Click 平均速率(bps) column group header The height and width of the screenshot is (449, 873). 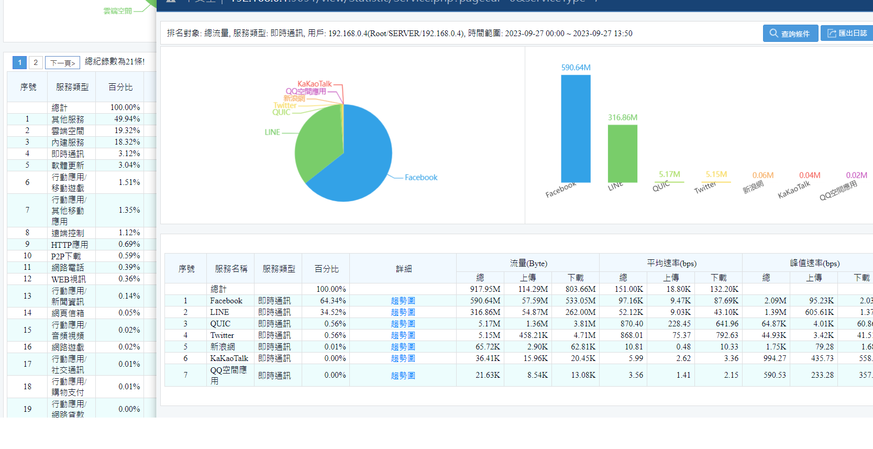671,263
